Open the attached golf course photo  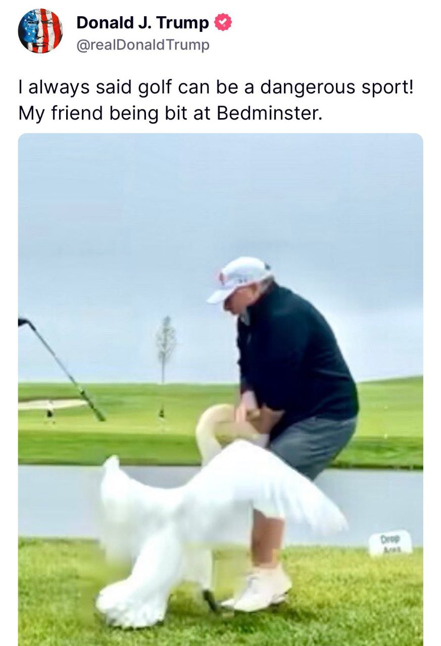click(x=221, y=390)
